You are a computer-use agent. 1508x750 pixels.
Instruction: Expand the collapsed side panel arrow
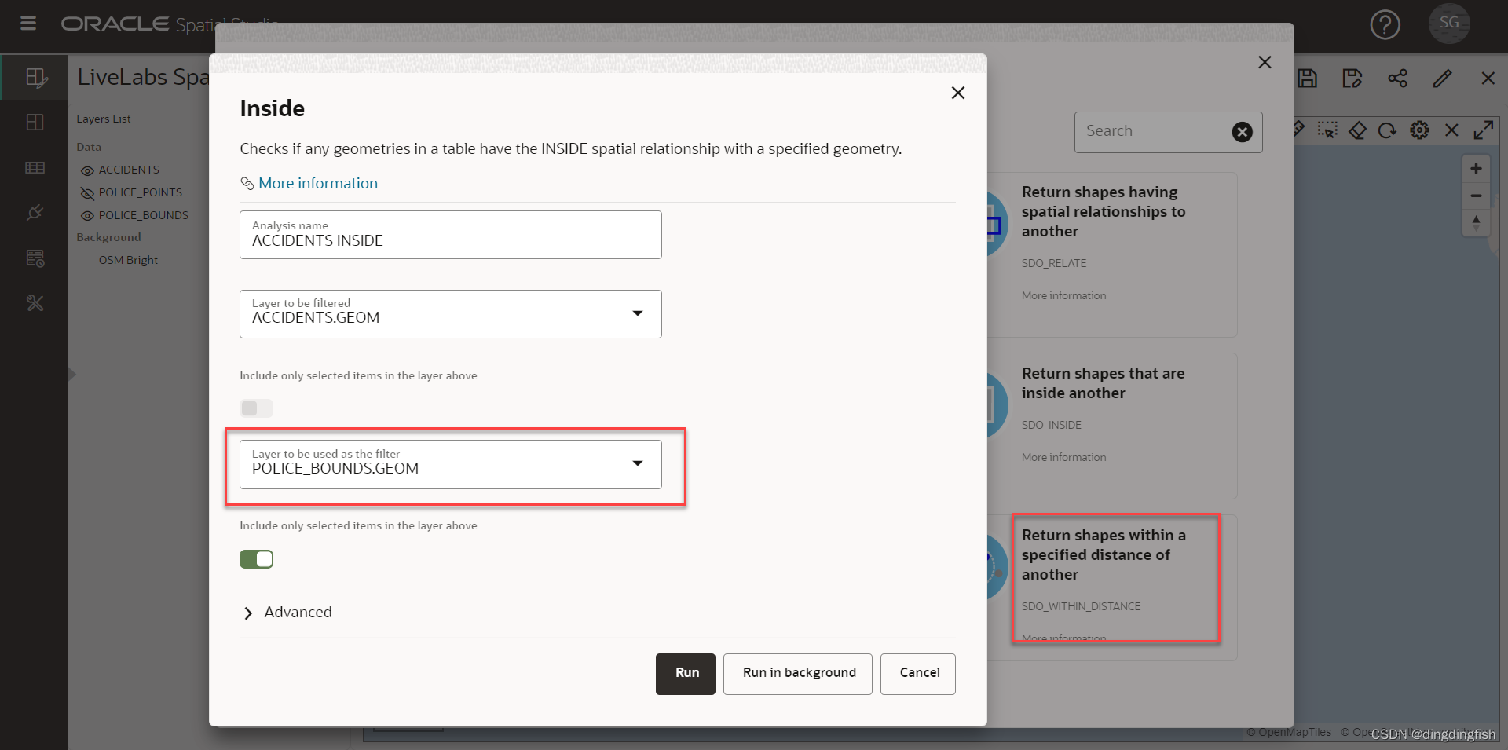click(x=71, y=374)
